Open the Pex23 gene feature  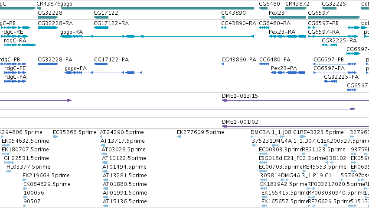click(x=287, y=17)
